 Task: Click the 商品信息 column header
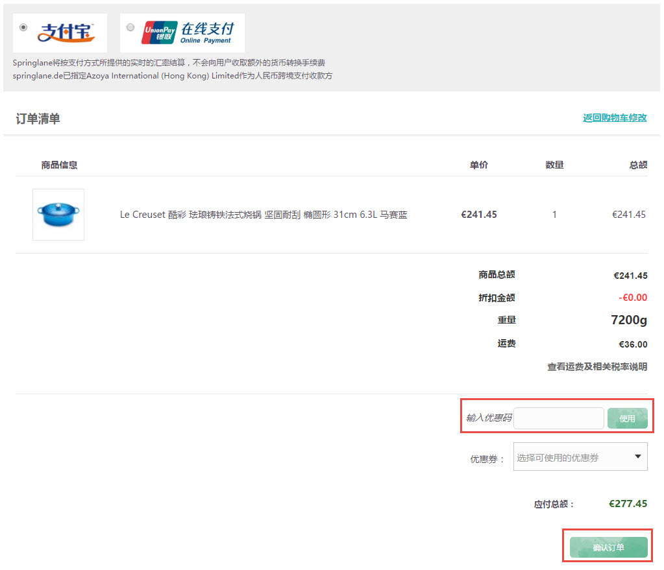point(59,165)
